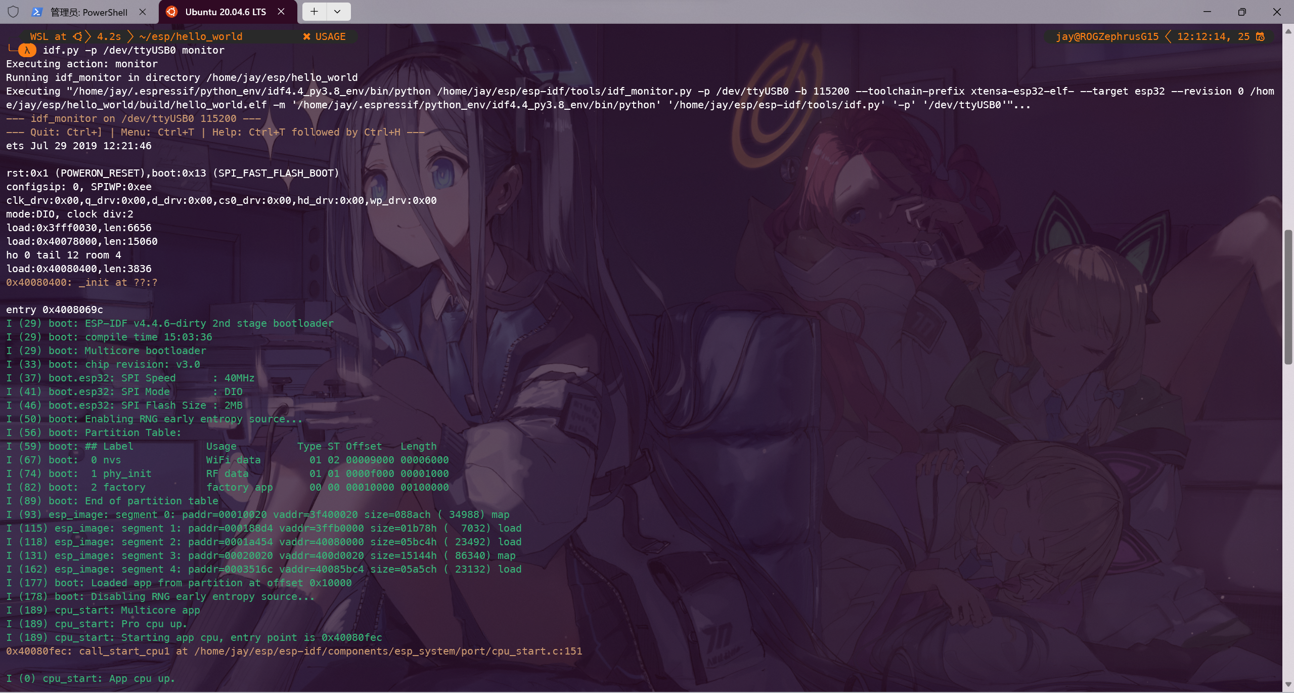This screenshot has width=1294, height=693.
Task: Click the 'cpu_start: Pro cpu up.' line
Action: point(97,624)
